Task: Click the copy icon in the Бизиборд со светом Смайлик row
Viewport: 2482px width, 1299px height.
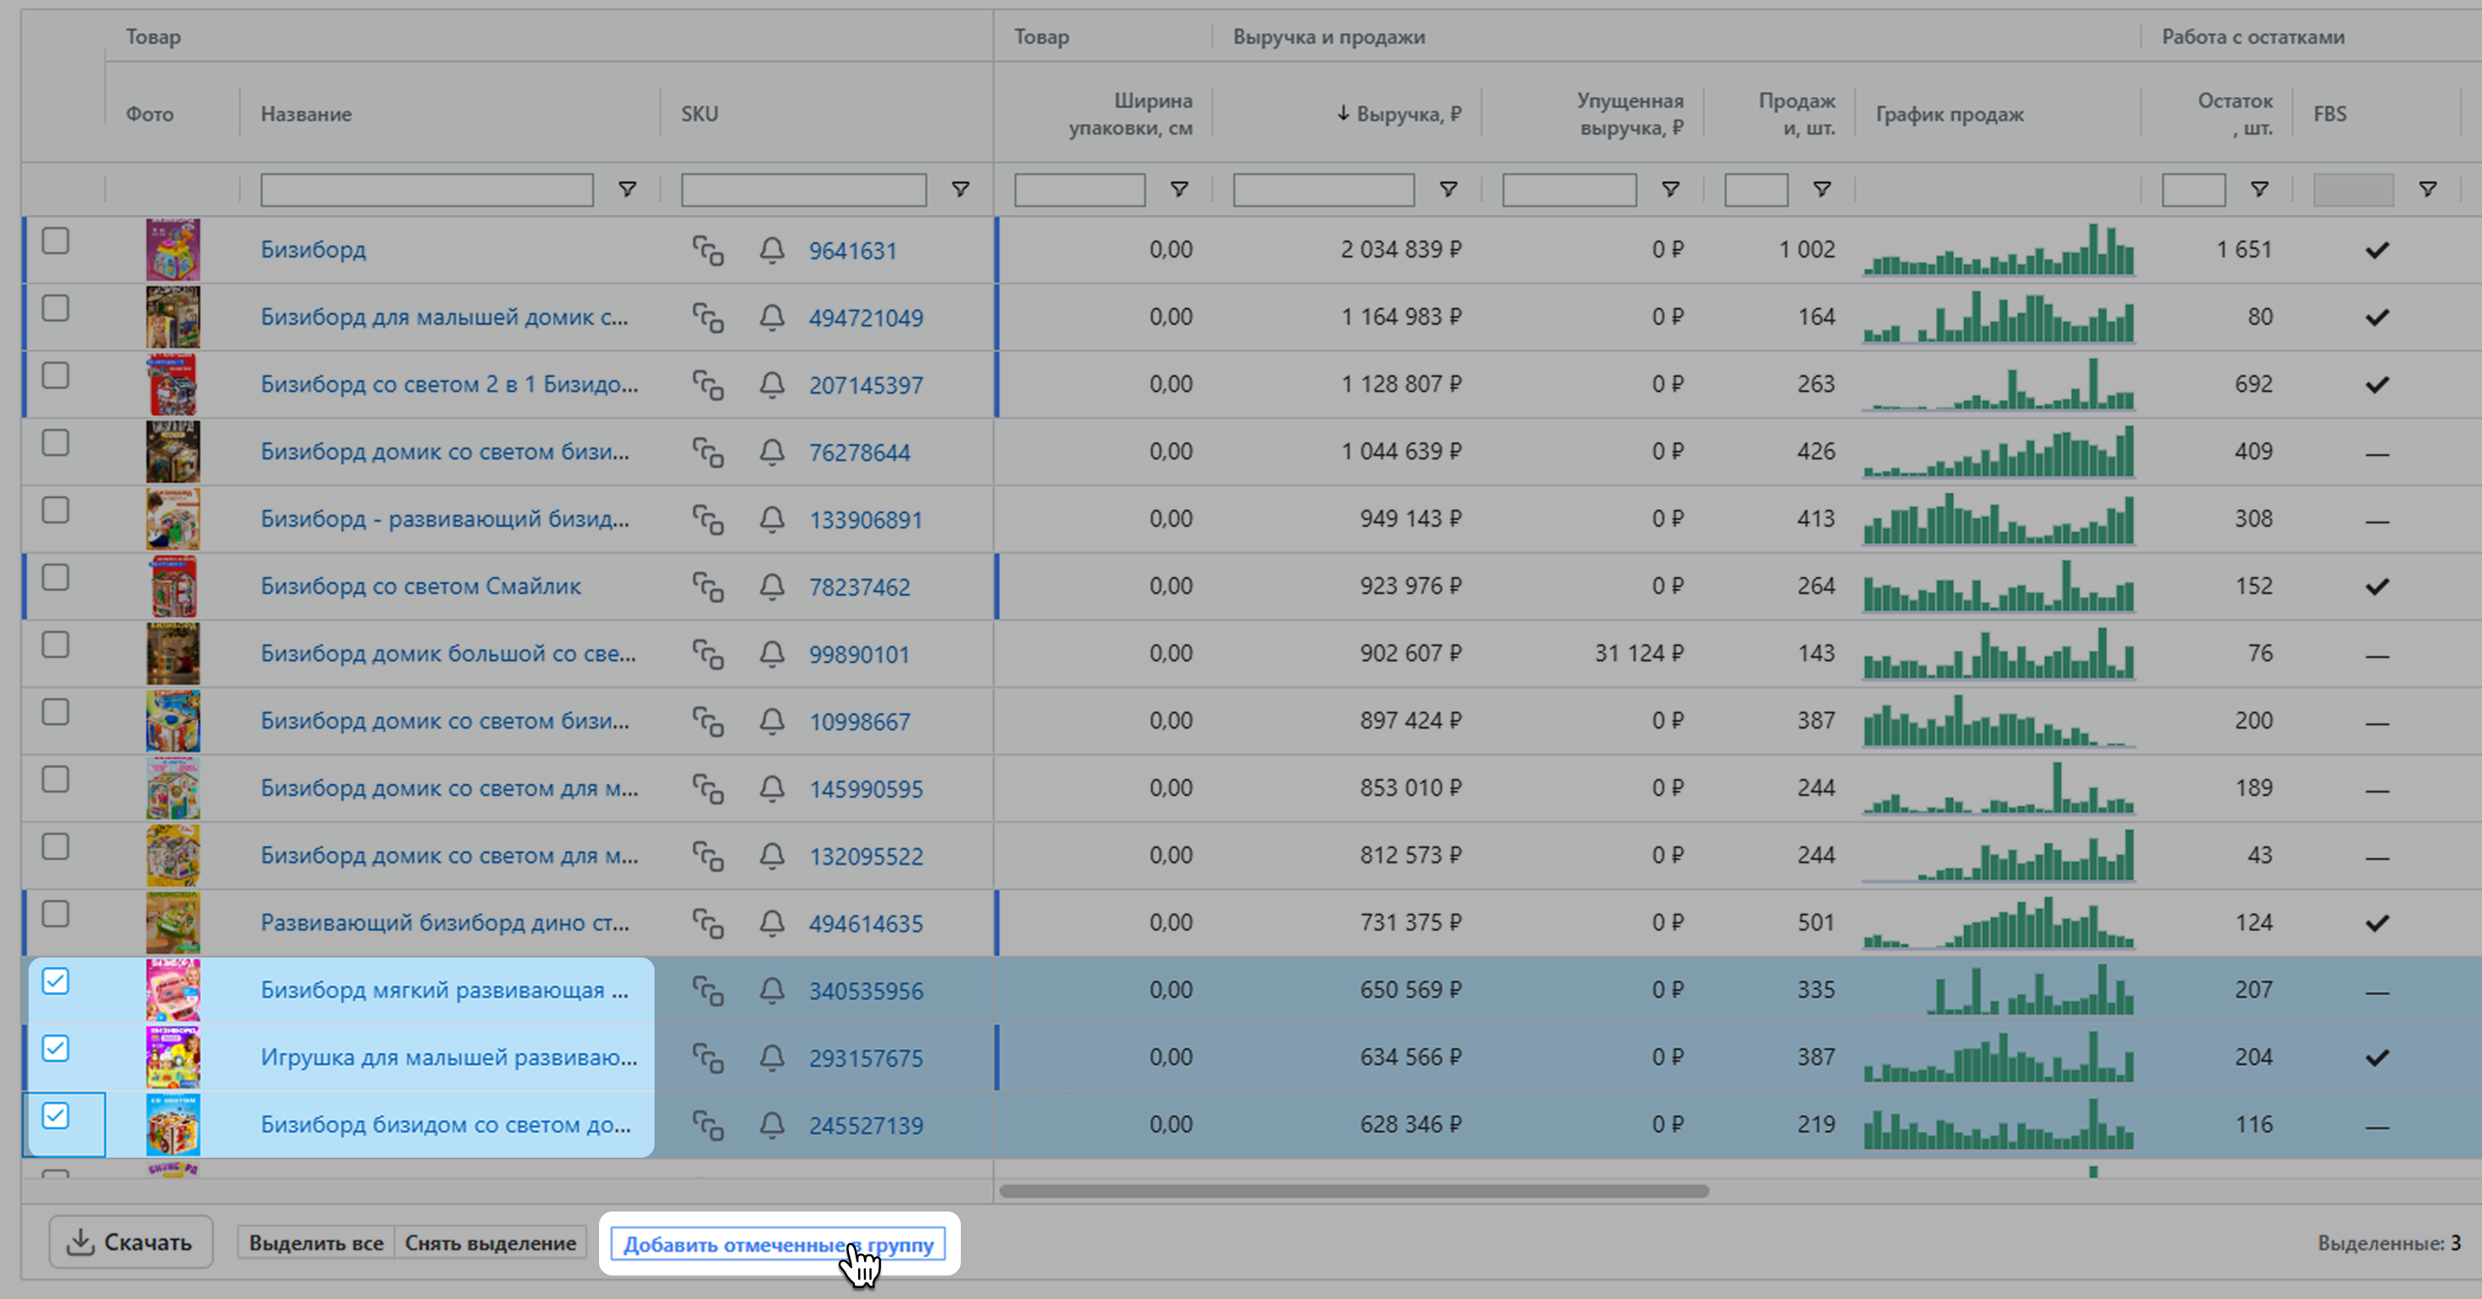Action: click(708, 587)
